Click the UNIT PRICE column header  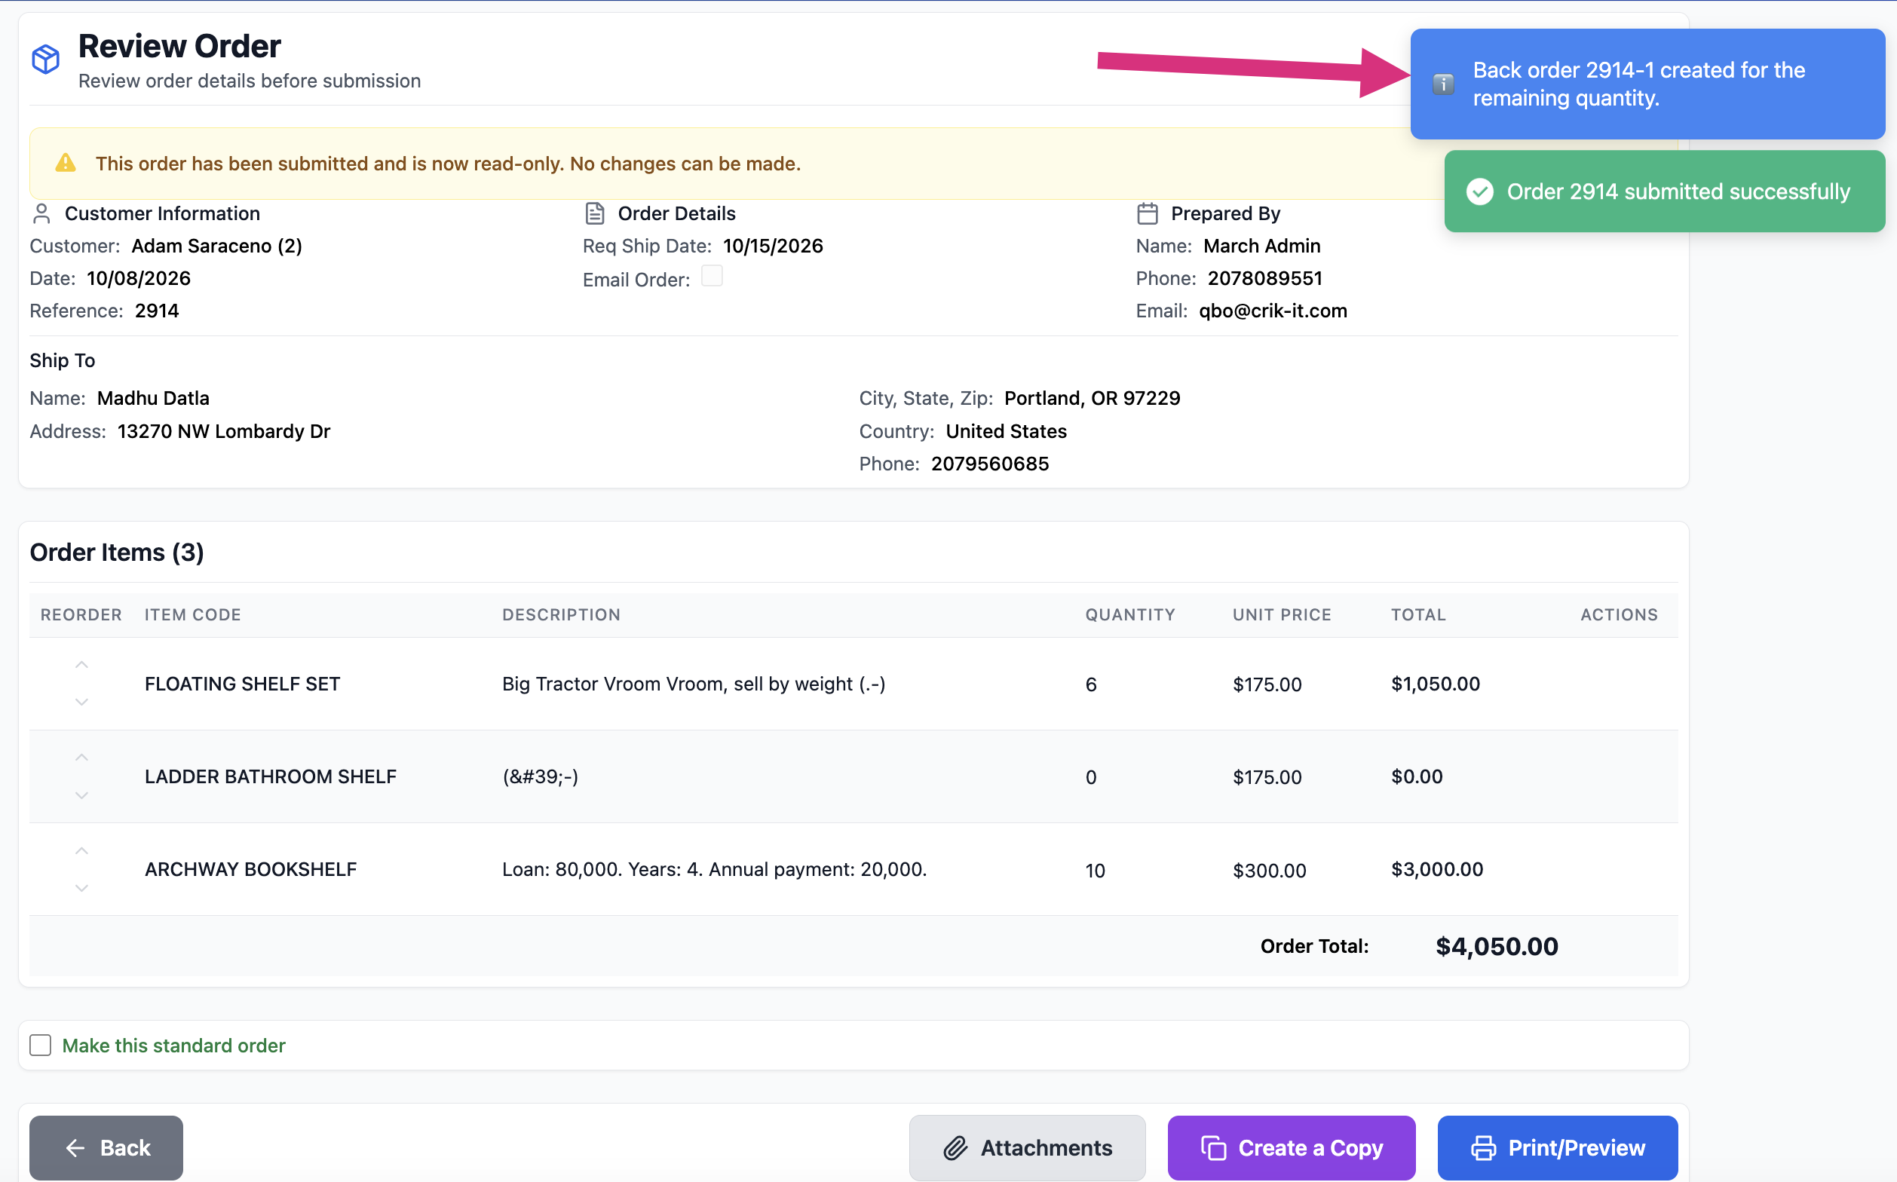point(1282,614)
